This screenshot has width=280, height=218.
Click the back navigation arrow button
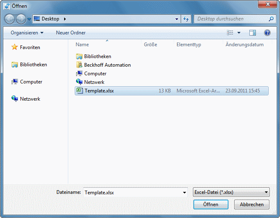click(x=10, y=19)
